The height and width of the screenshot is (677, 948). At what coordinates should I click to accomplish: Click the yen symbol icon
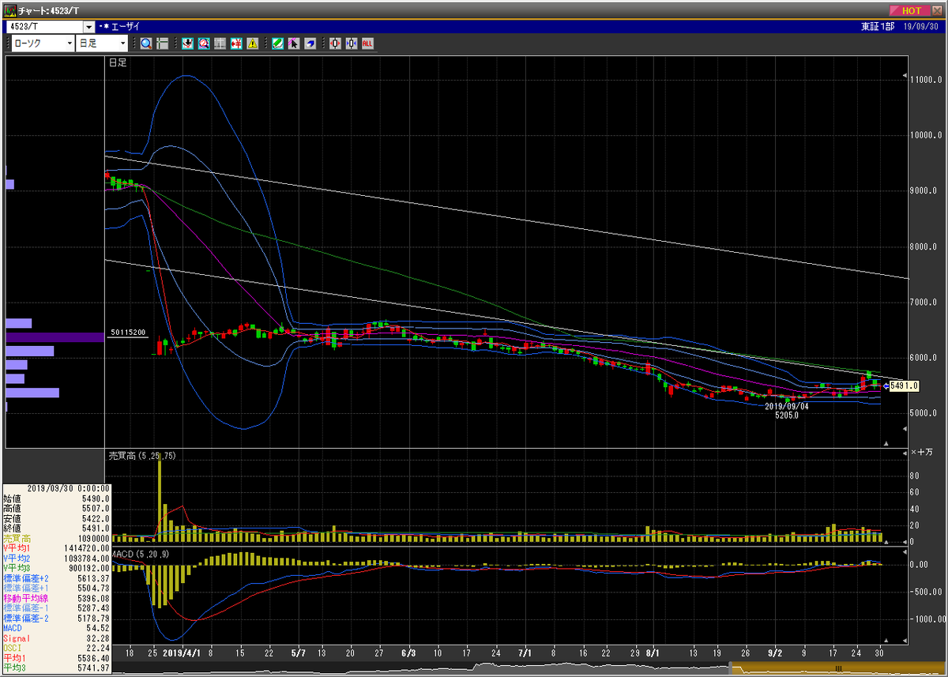coord(235,43)
